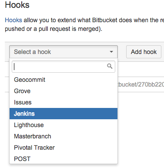Click the 'Select a hook' placeholder text
This screenshot has height=168, width=164.
tap(32, 52)
